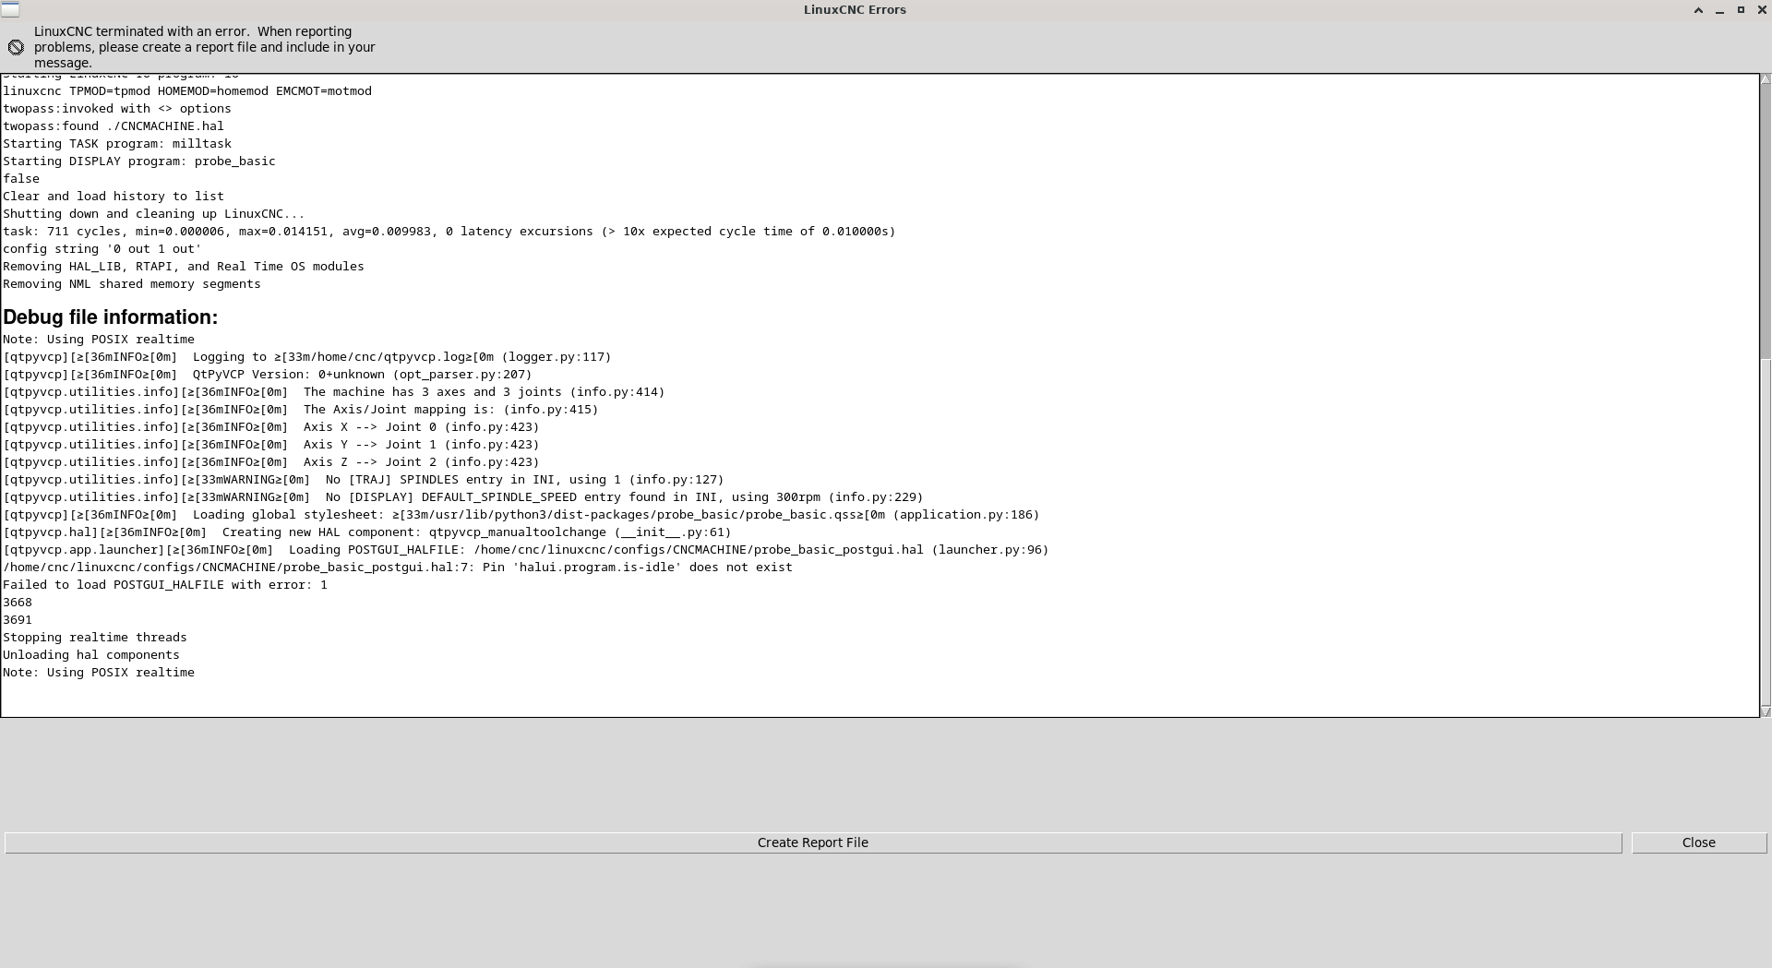Click the "config string '0 out 1 out'" line
This screenshot has height=968, width=1772.
click(x=102, y=249)
